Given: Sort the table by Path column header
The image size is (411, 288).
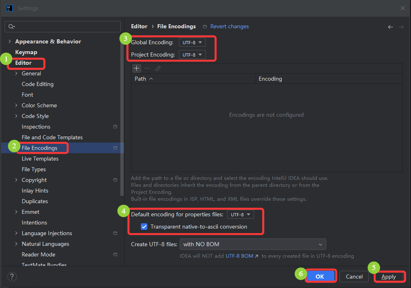Looking at the screenshot, I should tap(194, 79).
